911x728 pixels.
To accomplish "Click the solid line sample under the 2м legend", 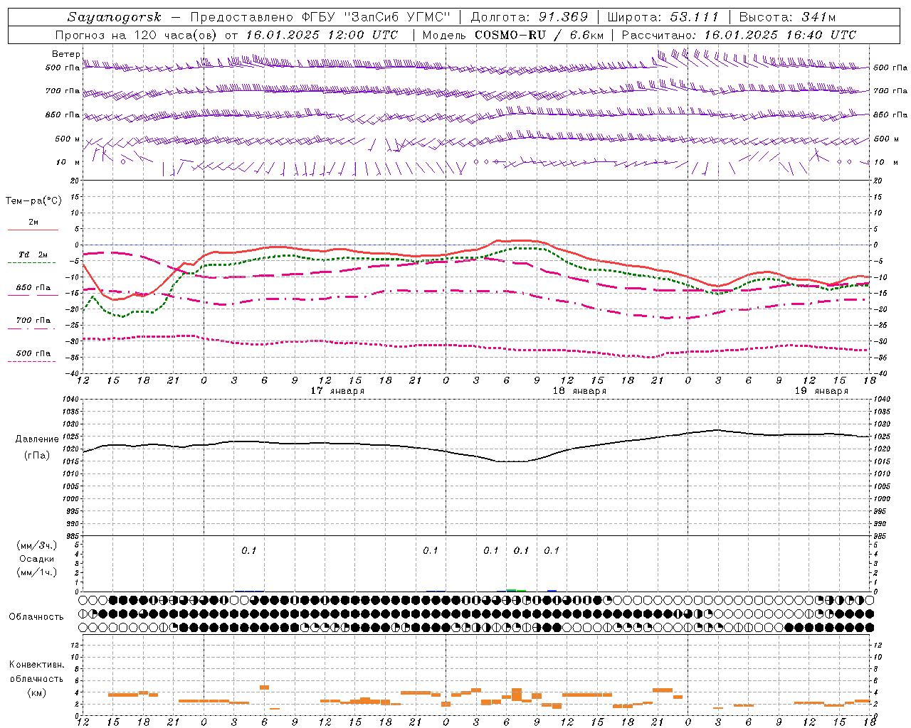I will (x=33, y=230).
